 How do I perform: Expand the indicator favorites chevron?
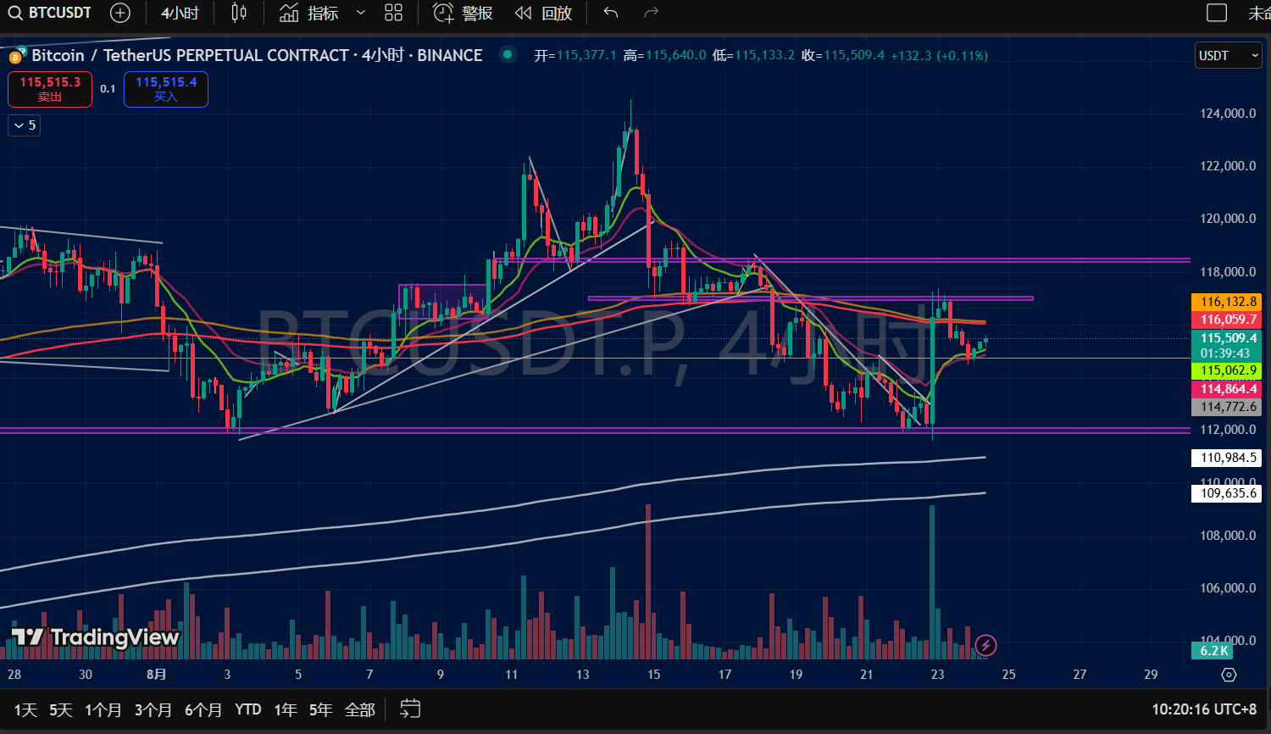tap(361, 13)
